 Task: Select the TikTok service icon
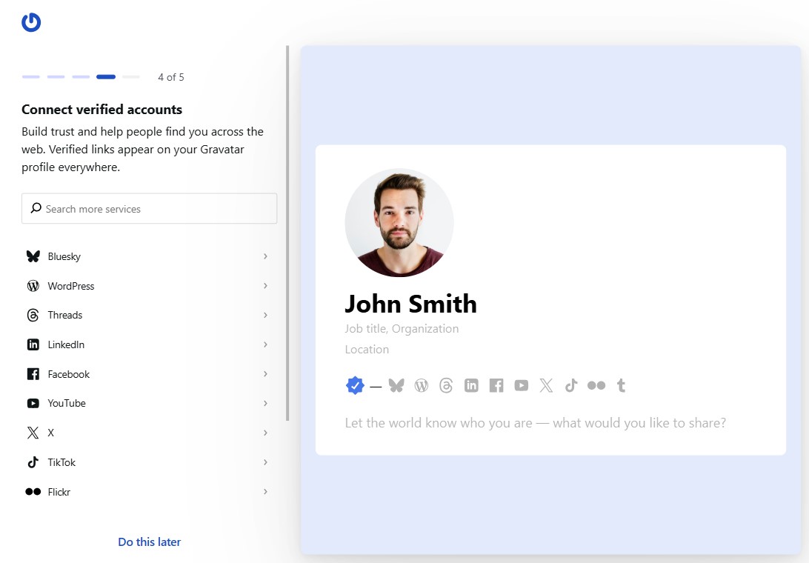(33, 462)
